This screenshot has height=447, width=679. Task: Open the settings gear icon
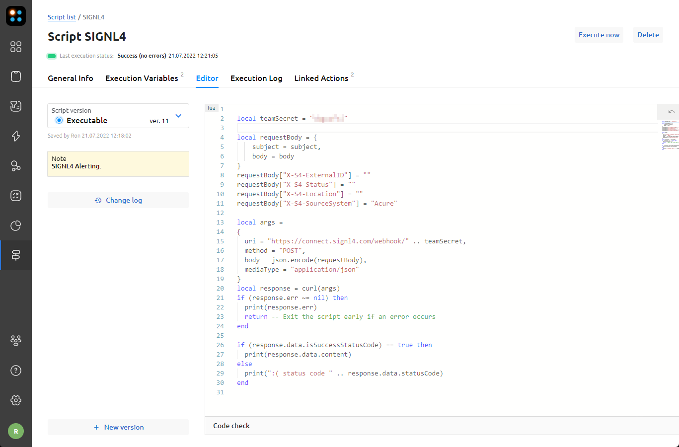(16, 400)
